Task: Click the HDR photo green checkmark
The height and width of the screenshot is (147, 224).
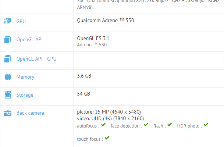Action: point(206,125)
